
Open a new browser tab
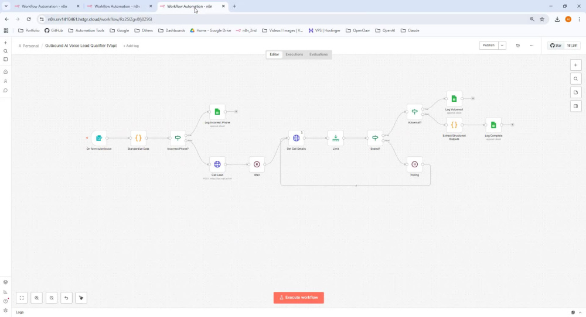click(x=234, y=6)
